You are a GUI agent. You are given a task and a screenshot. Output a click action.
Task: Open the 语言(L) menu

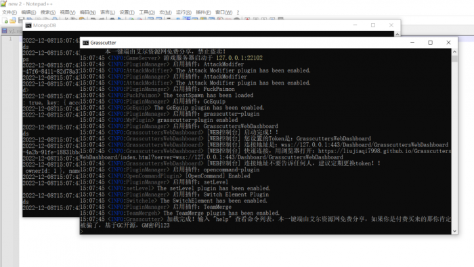[108, 12]
